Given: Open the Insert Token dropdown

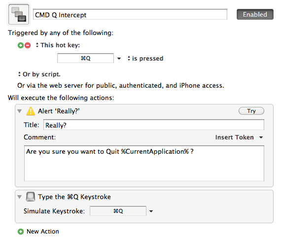Looking at the screenshot, I should click(x=239, y=137).
